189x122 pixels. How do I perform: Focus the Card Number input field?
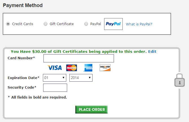[79, 58]
